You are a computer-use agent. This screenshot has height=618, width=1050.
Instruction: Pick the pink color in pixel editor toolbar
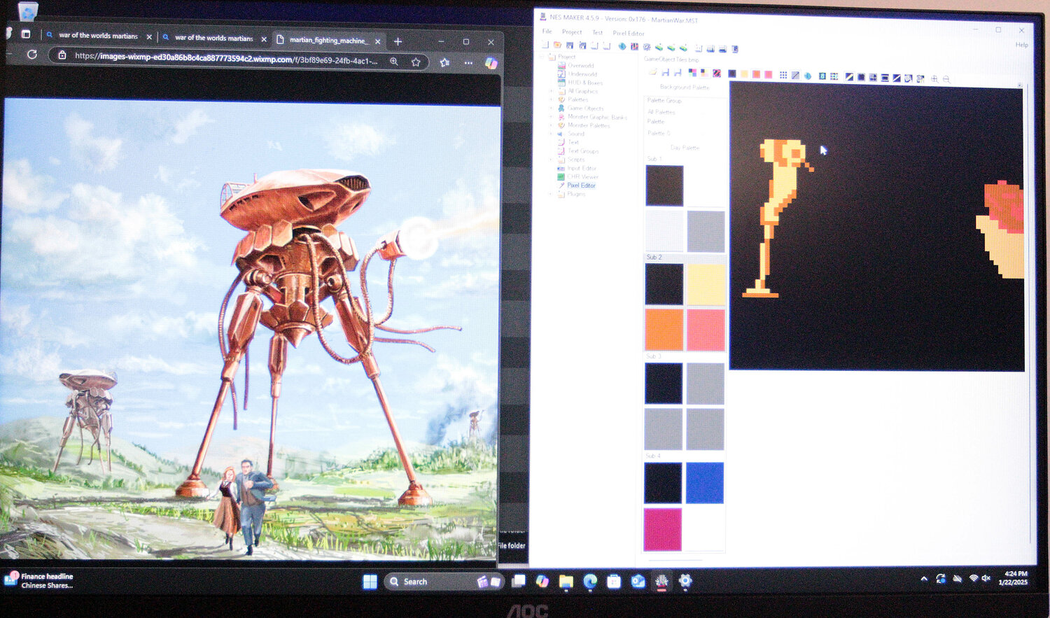(769, 74)
